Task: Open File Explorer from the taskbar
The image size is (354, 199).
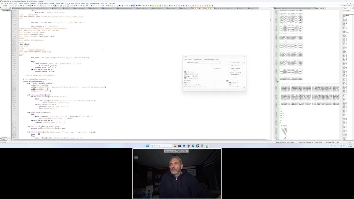Action: coord(175,146)
